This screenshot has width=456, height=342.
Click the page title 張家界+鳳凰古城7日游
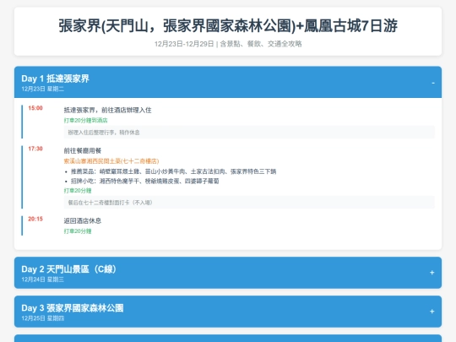pyautogui.click(x=228, y=25)
